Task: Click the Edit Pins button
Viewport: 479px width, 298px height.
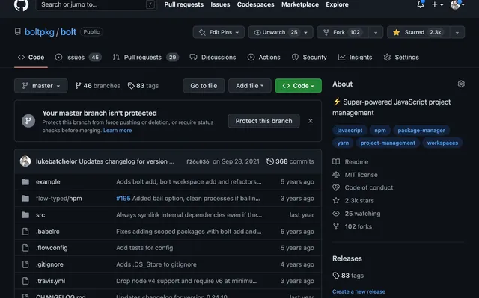Action: pyautogui.click(x=219, y=32)
